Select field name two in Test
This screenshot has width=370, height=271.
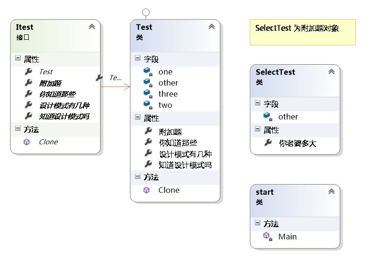coord(165,105)
